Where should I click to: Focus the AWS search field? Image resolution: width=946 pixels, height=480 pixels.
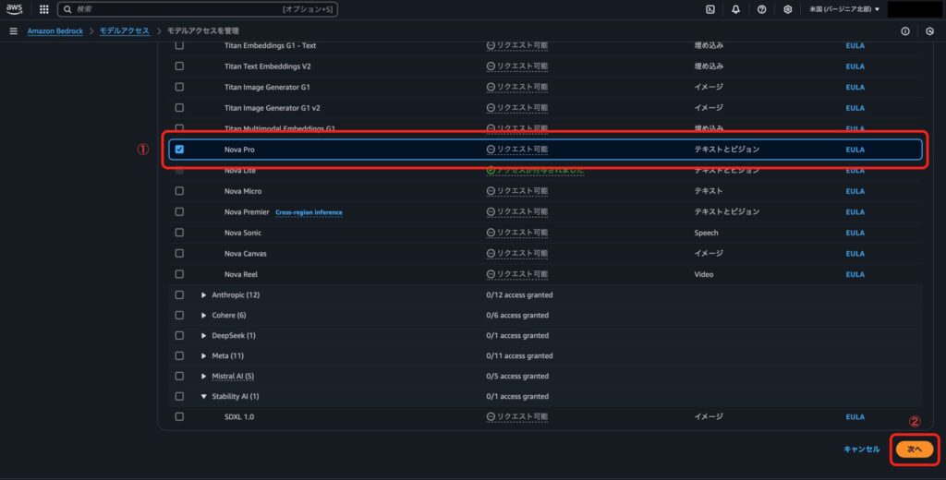[x=198, y=9]
